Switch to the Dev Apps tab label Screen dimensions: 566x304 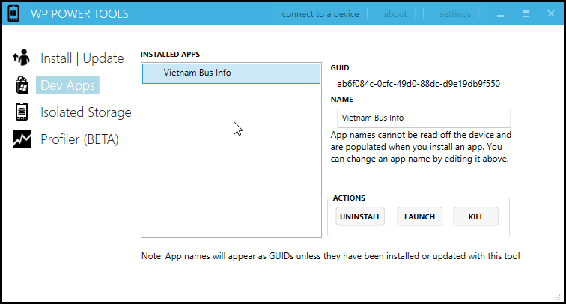[67, 85]
